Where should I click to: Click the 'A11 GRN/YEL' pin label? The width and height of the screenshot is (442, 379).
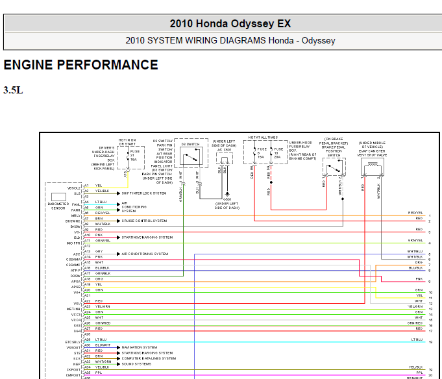click(97, 241)
